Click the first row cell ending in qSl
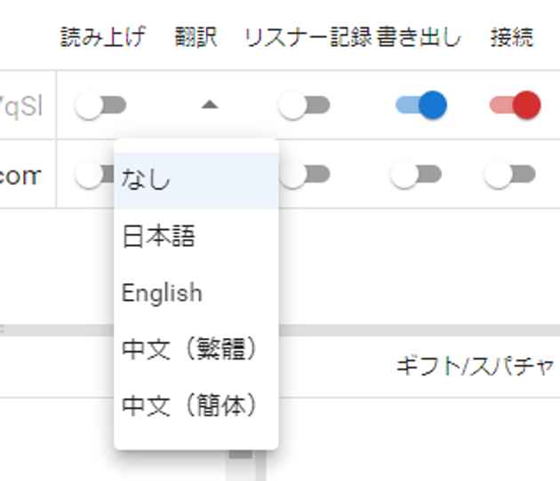The height and width of the screenshot is (481, 560). point(28,106)
